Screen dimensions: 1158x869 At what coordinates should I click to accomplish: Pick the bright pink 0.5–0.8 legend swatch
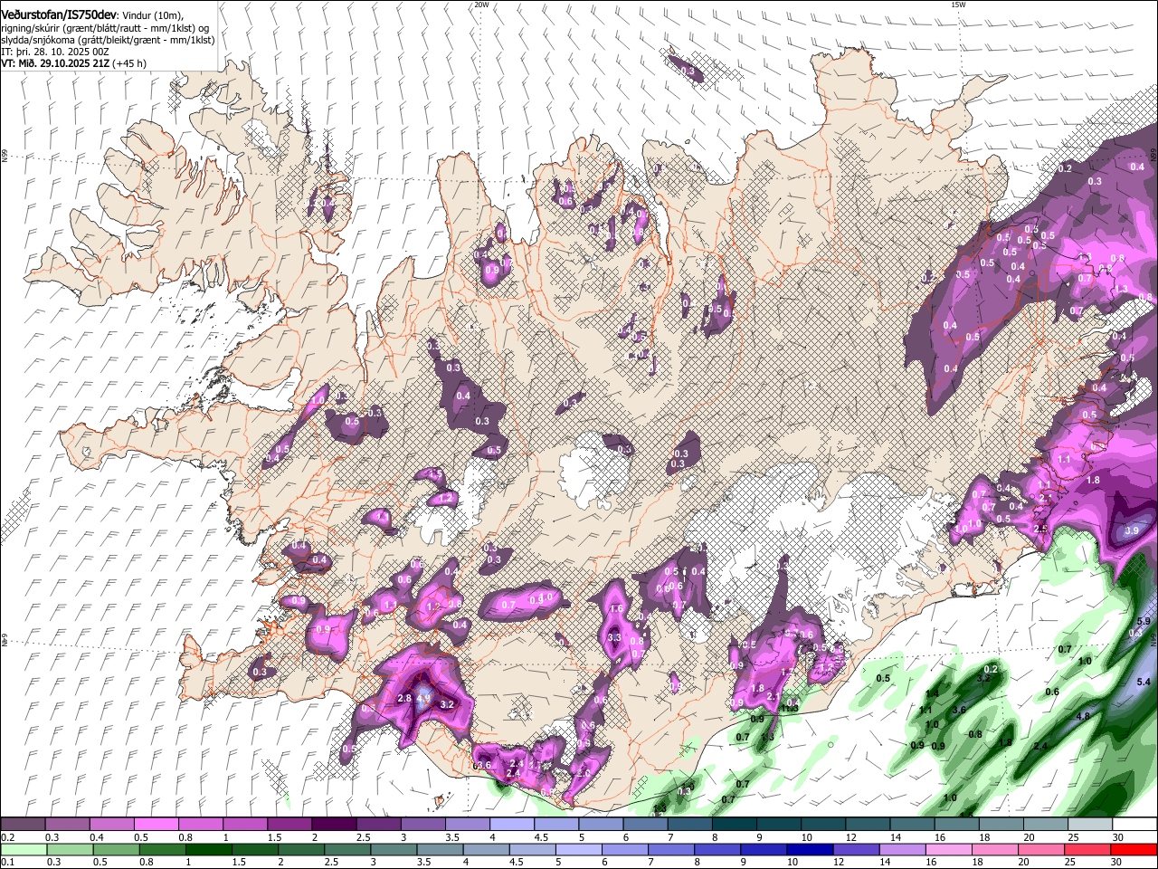point(157,825)
